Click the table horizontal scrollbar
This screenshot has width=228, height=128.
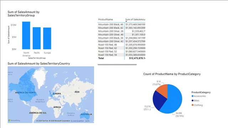click(117, 65)
